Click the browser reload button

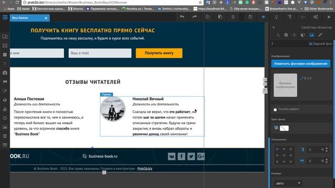[x=17, y=2]
